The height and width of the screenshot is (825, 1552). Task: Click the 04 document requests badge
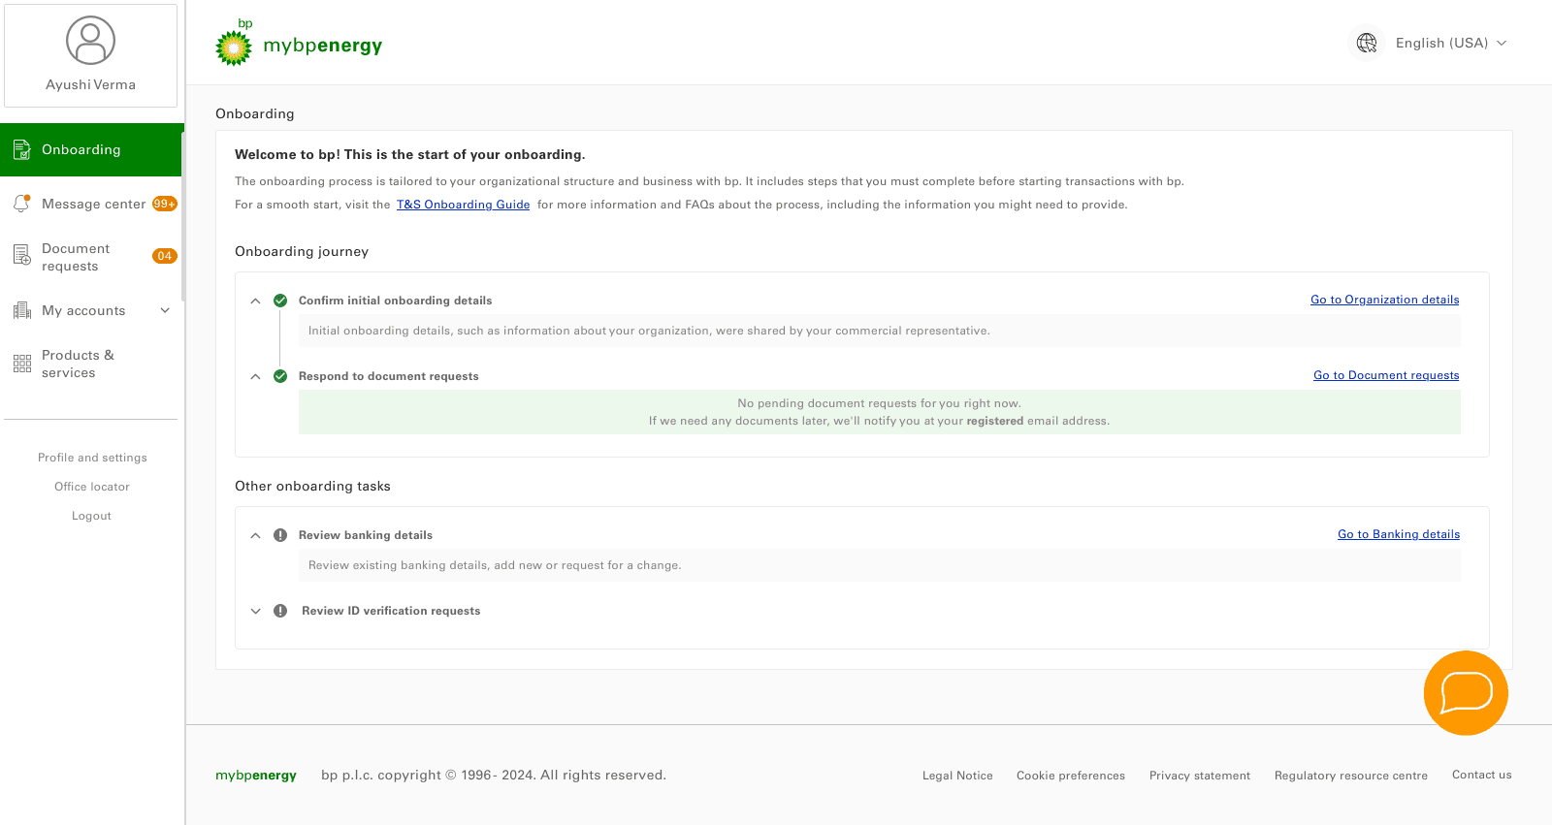[165, 256]
